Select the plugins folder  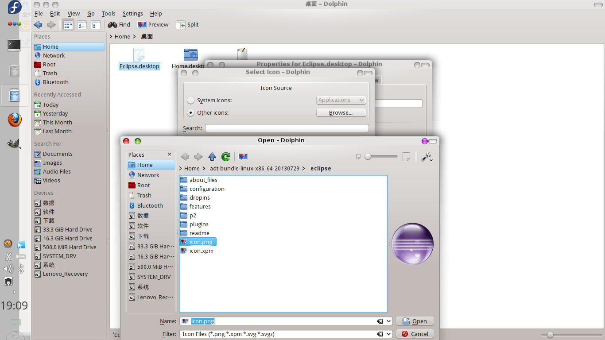(x=194, y=224)
